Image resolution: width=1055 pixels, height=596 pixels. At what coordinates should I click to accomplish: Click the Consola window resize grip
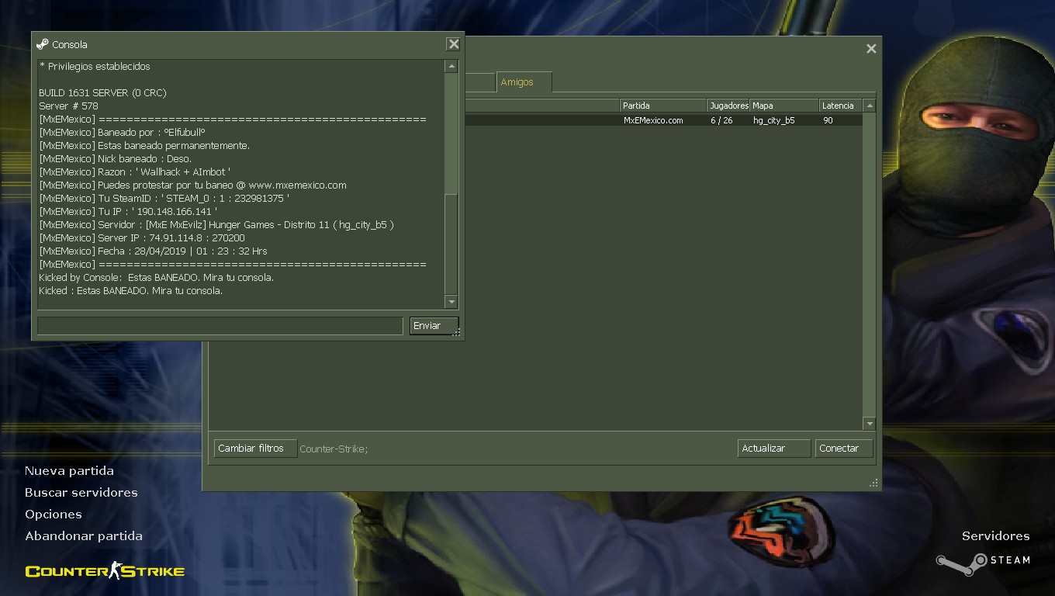tap(456, 332)
